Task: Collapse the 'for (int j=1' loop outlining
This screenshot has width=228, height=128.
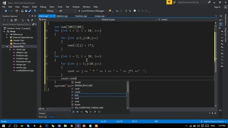Action: click(47, 38)
